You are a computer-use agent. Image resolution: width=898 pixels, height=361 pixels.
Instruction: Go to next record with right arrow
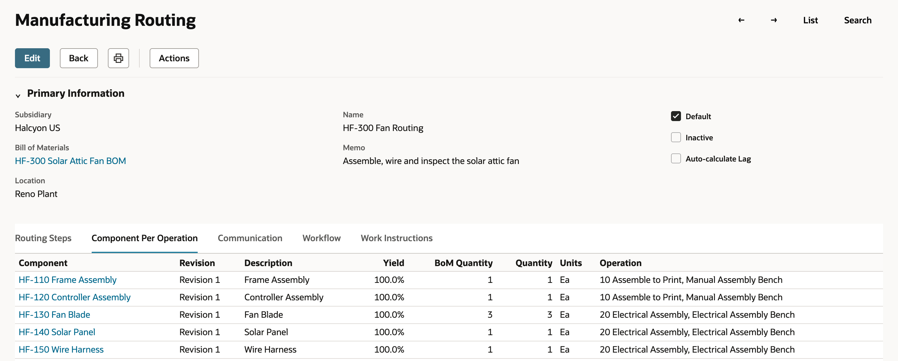click(x=774, y=20)
